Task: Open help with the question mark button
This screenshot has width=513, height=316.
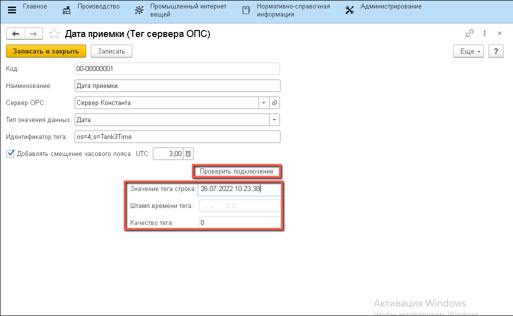Action: pos(495,51)
